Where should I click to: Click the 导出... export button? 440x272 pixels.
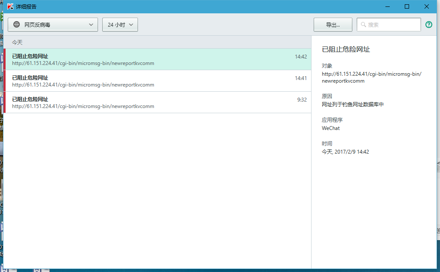click(x=333, y=25)
